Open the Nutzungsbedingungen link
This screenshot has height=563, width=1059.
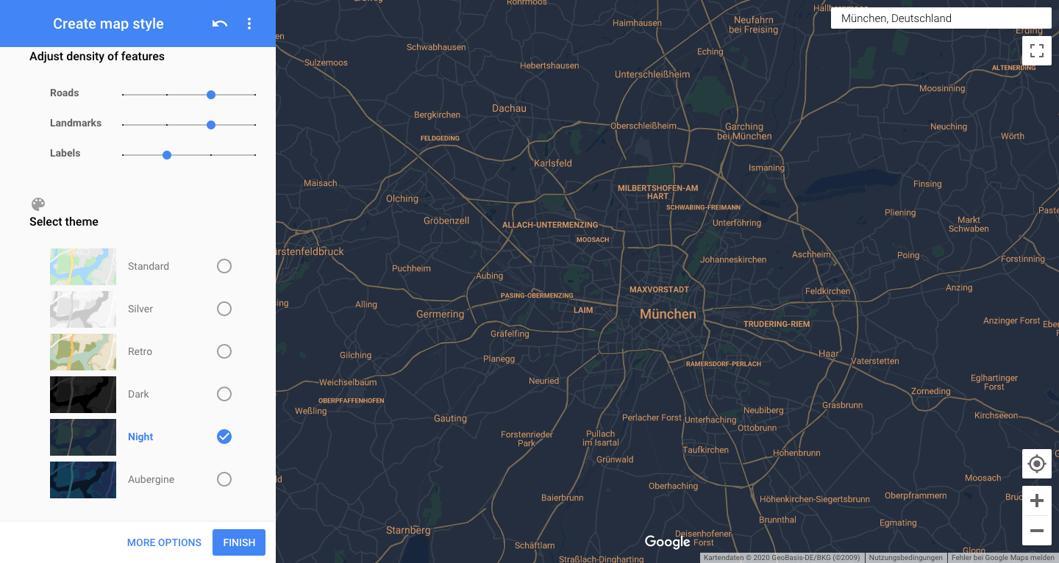coord(905,558)
